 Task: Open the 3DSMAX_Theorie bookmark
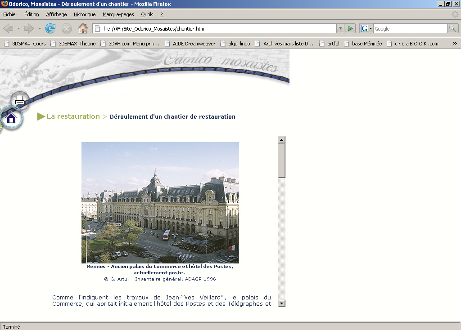click(x=73, y=44)
